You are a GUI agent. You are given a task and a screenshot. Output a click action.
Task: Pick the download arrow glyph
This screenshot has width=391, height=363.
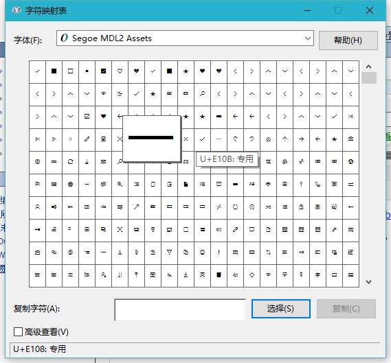coord(87,161)
